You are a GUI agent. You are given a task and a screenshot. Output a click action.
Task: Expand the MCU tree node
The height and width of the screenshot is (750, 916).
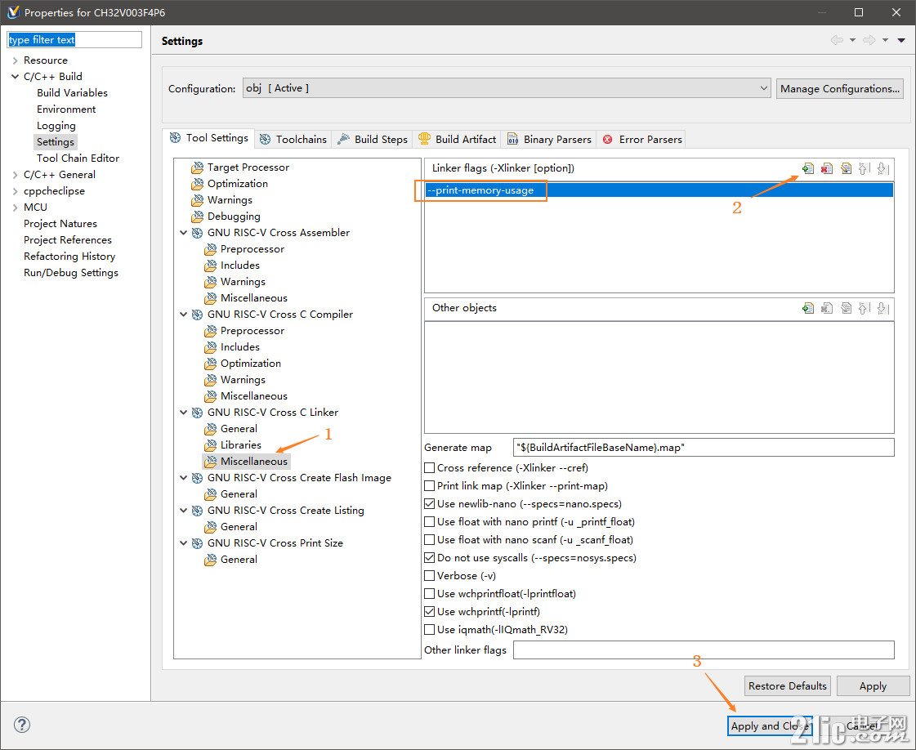point(16,208)
